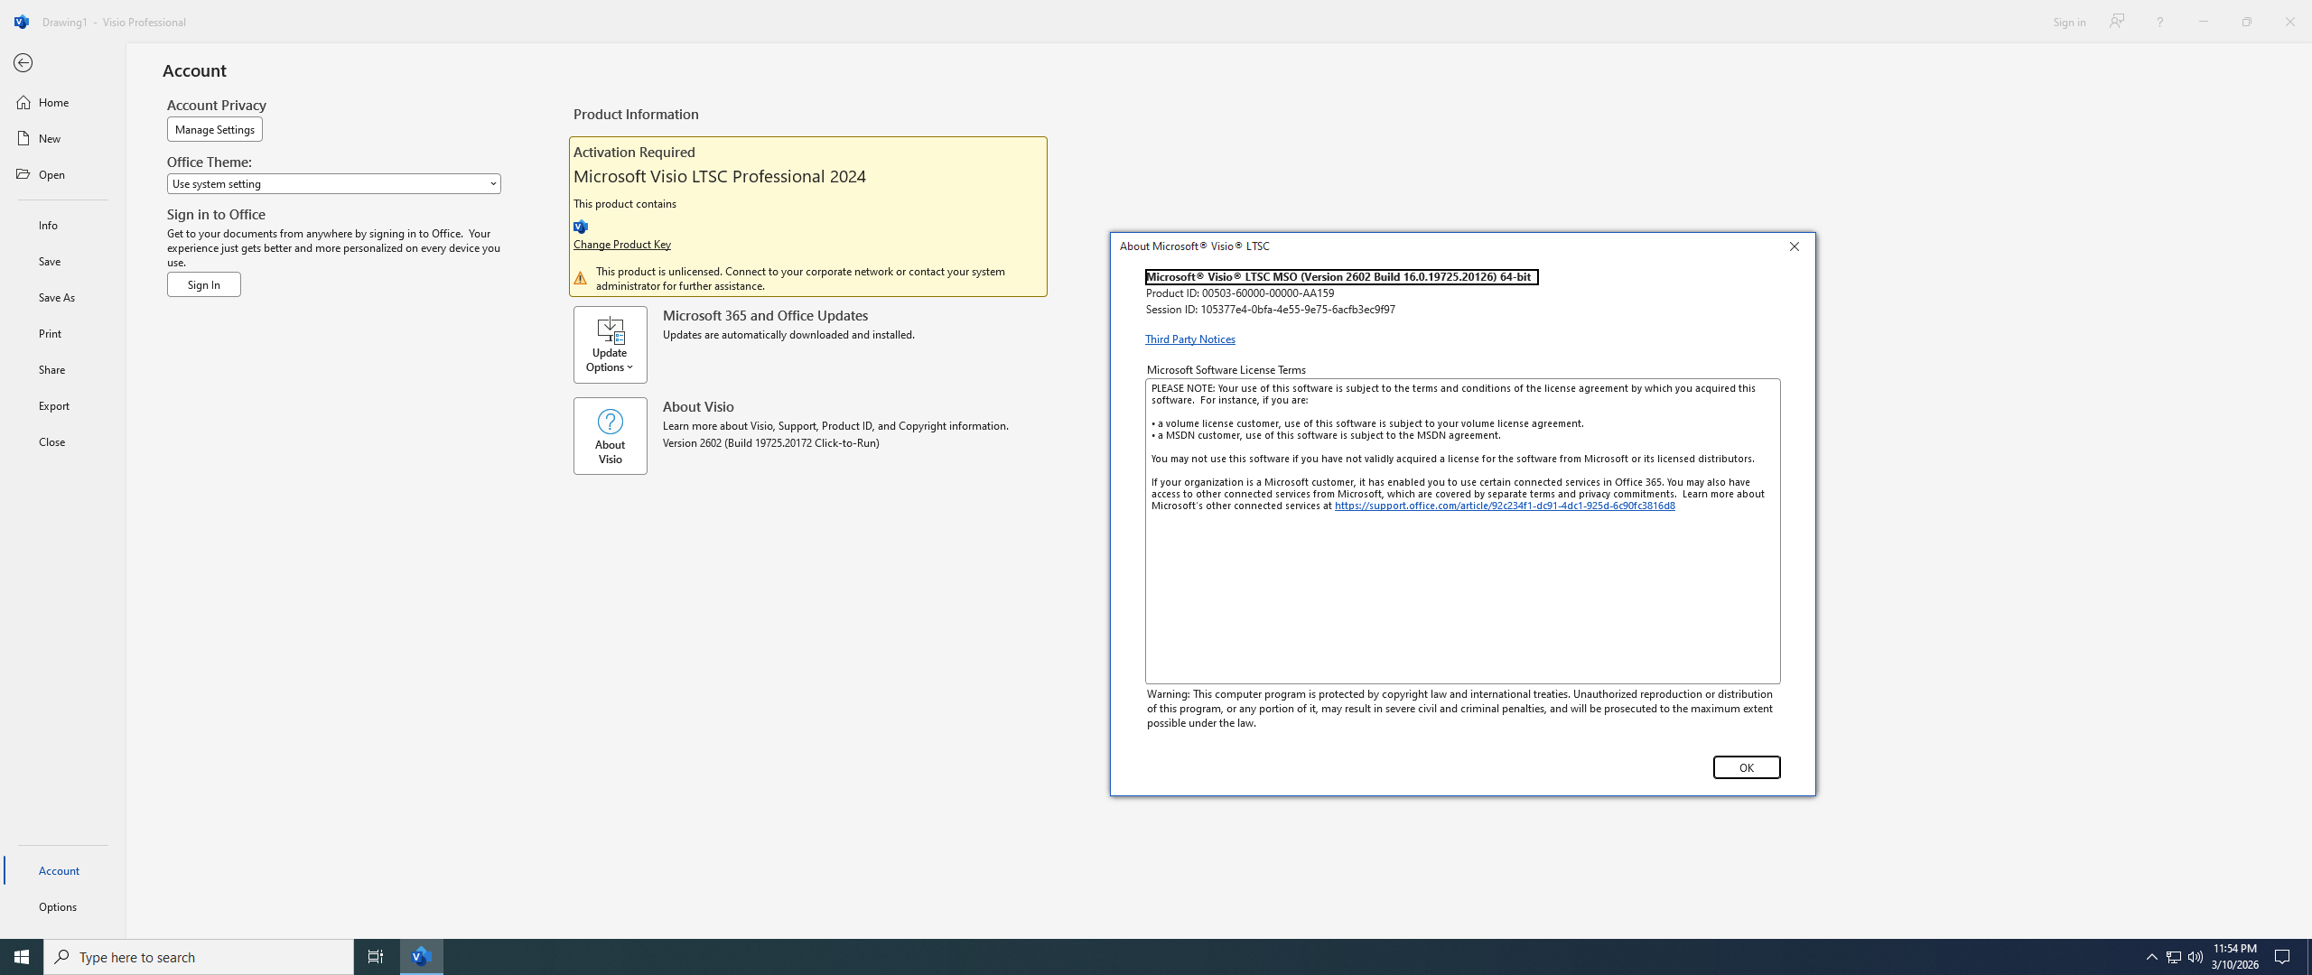The height and width of the screenshot is (975, 2312).
Task: Click the Help question mark in title bar
Action: [2159, 22]
